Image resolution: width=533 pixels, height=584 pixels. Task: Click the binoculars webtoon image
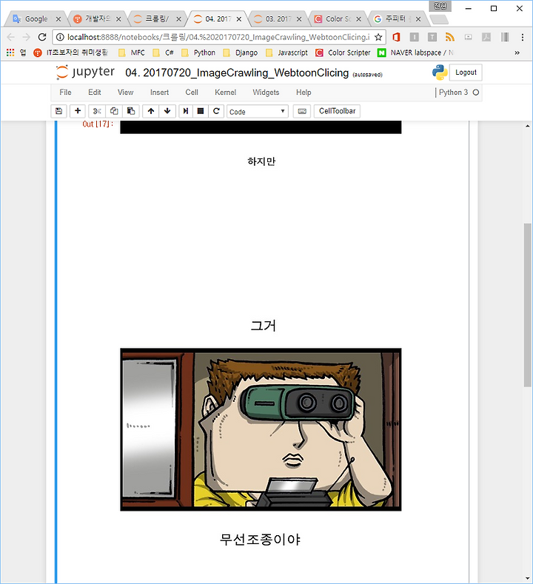[x=261, y=429]
